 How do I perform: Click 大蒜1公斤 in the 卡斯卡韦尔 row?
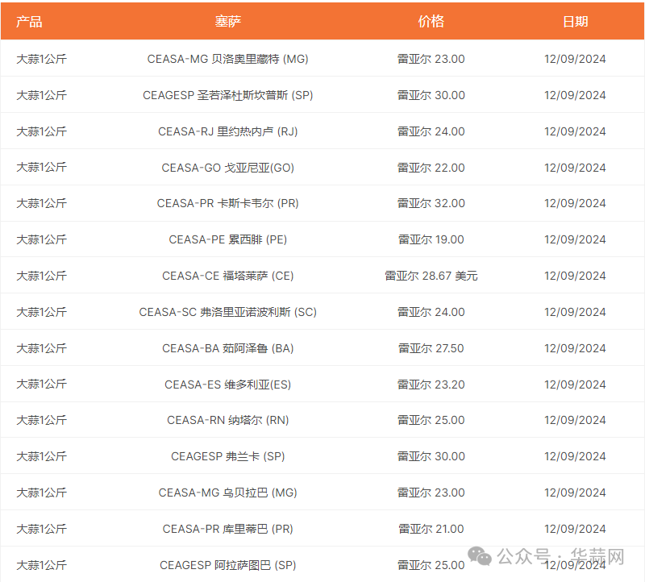[42, 203]
